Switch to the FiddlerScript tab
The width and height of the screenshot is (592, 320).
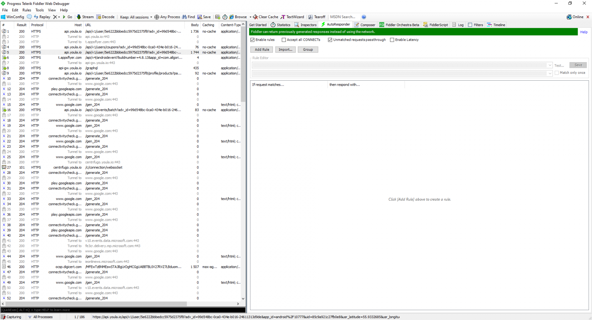(x=436, y=25)
